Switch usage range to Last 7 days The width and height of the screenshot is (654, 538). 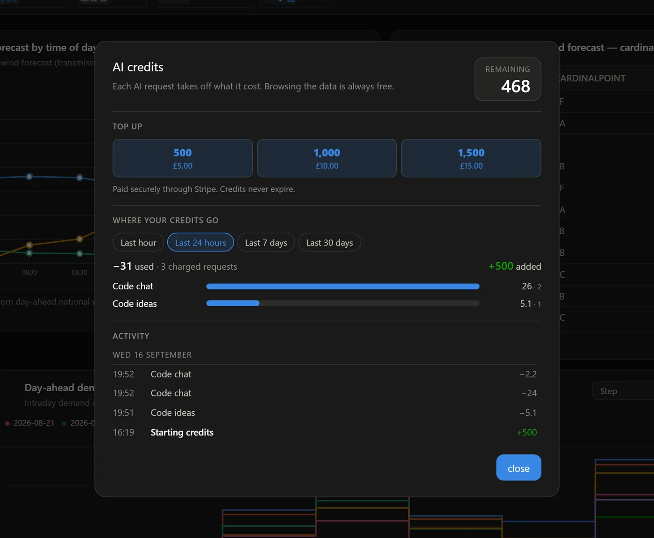[x=266, y=242]
